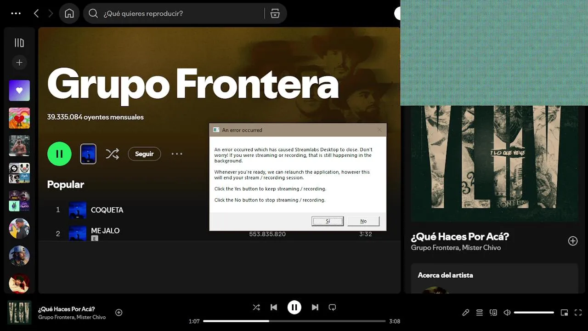Open COQUETA album cover thumbnail

78,210
